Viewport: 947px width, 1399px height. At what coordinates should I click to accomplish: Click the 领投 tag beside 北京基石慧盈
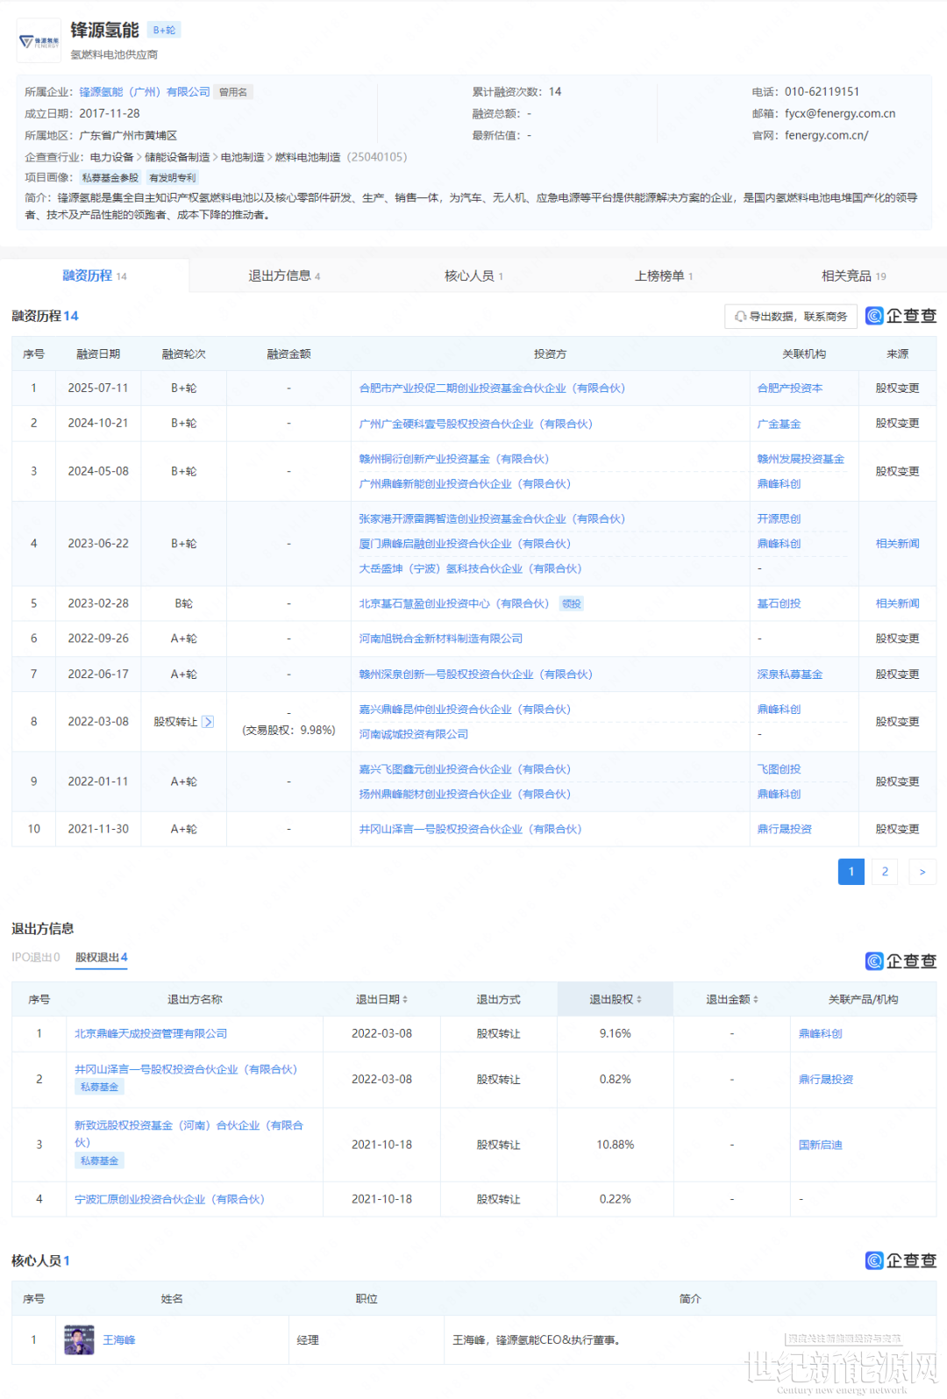click(572, 604)
